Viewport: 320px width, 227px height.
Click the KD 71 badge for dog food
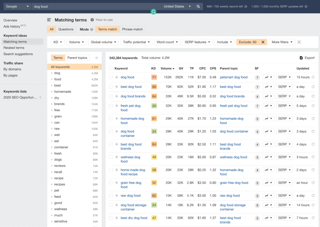click(154, 77)
